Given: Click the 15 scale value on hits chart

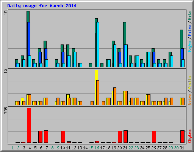Looking at the screenshot, I should tap(6, 13).
